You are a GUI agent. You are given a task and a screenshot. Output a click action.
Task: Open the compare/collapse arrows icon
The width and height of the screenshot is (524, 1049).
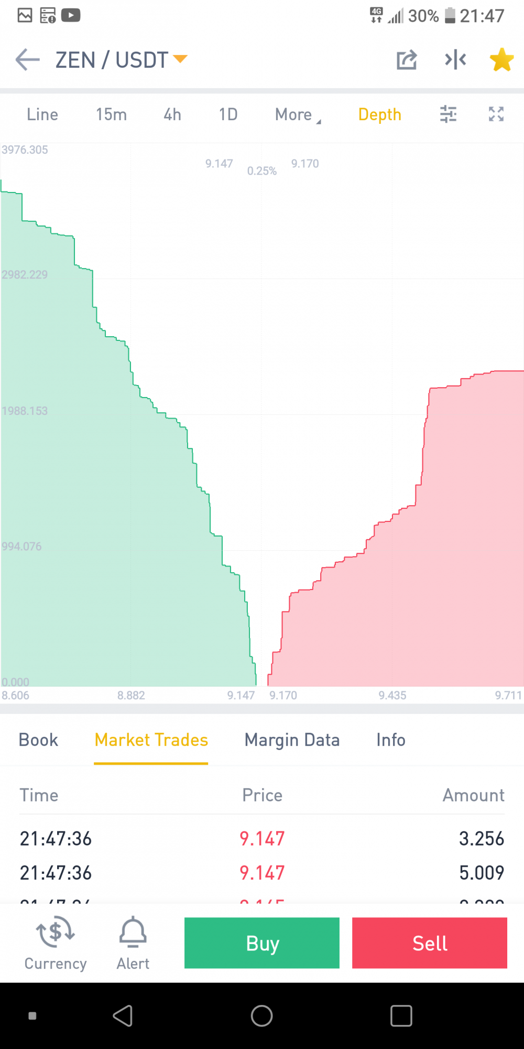pos(455,60)
